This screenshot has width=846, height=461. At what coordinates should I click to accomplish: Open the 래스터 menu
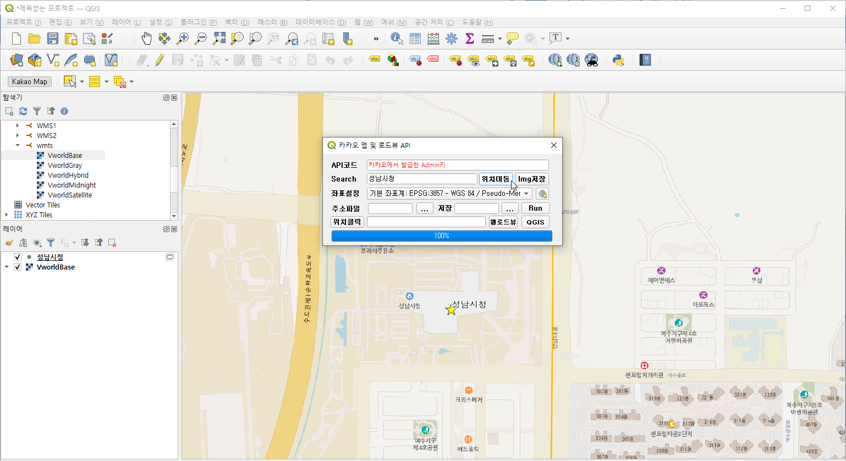[272, 22]
